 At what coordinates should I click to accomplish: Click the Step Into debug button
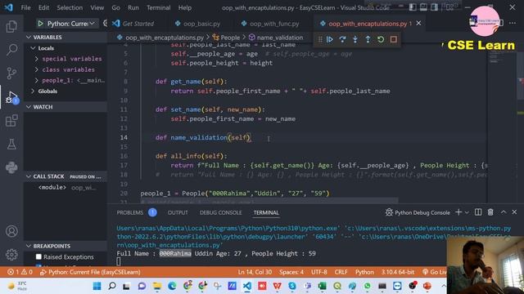coord(355,39)
